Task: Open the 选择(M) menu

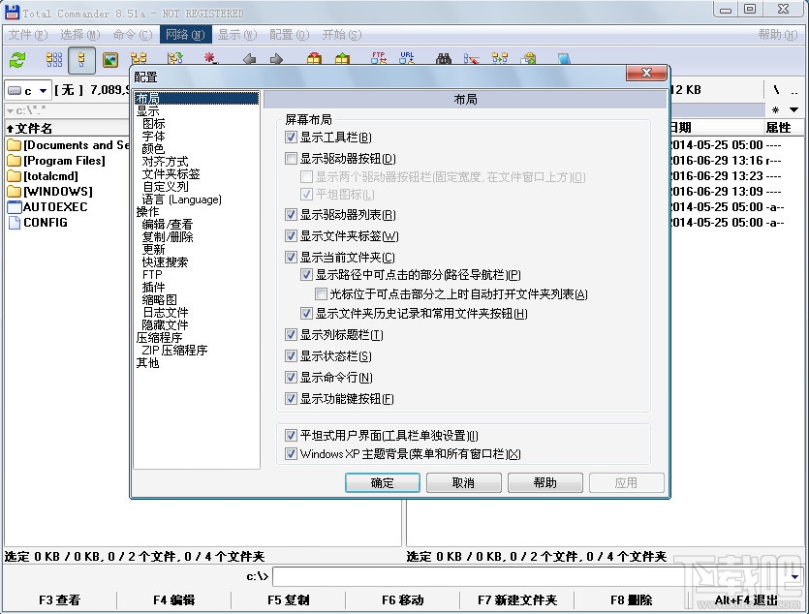Action: pos(80,35)
